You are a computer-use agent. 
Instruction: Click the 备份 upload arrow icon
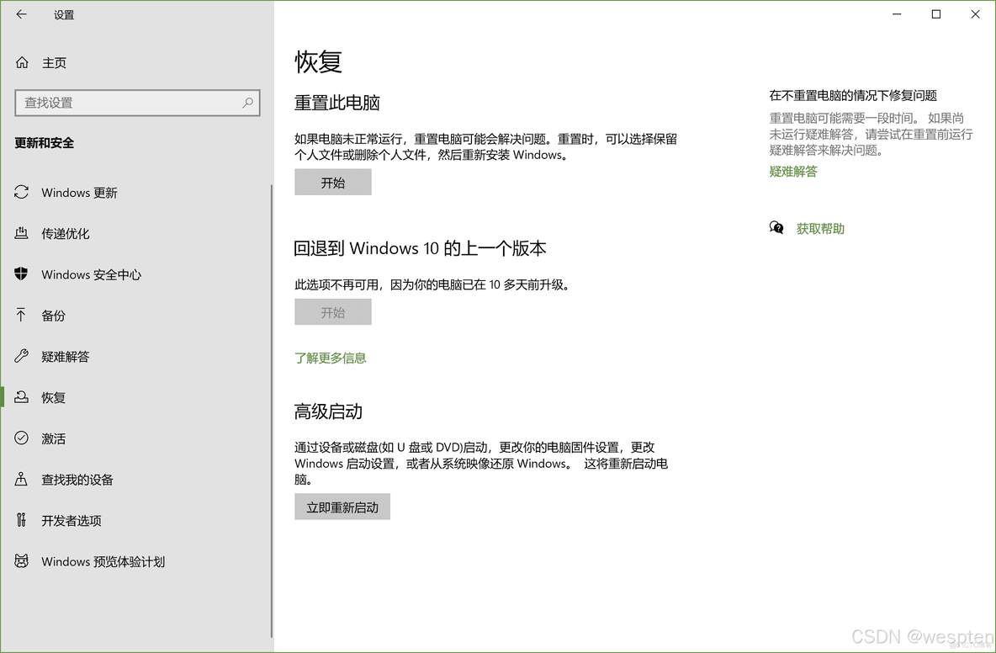coord(22,315)
